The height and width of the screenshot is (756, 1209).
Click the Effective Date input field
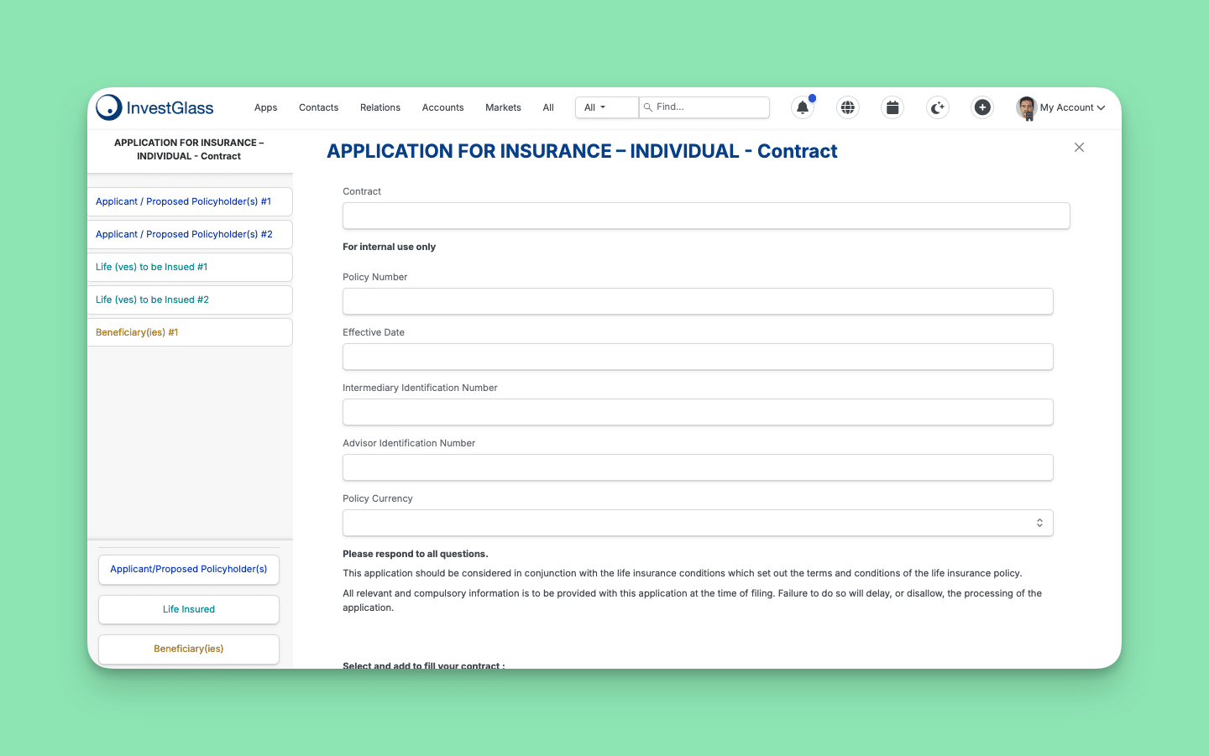(698, 357)
